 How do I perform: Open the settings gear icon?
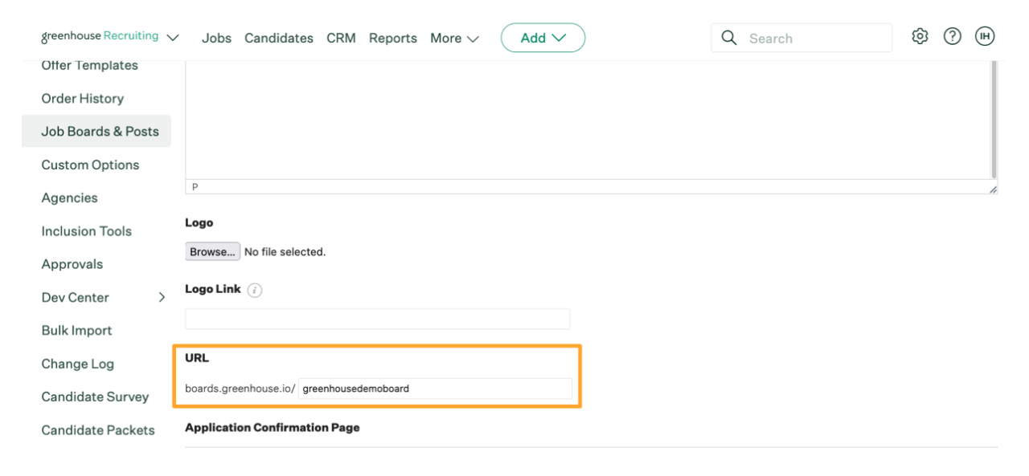pyautogui.click(x=920, y=36)
